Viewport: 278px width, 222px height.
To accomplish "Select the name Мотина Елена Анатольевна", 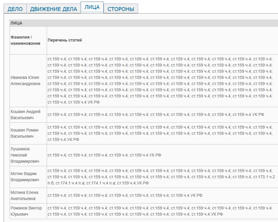I will click(24, 196).
